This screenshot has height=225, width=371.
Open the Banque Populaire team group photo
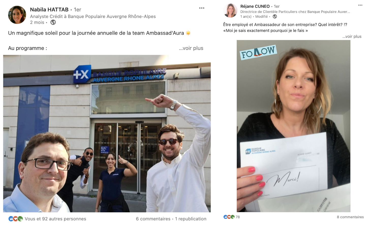click(x=107, y=134)
